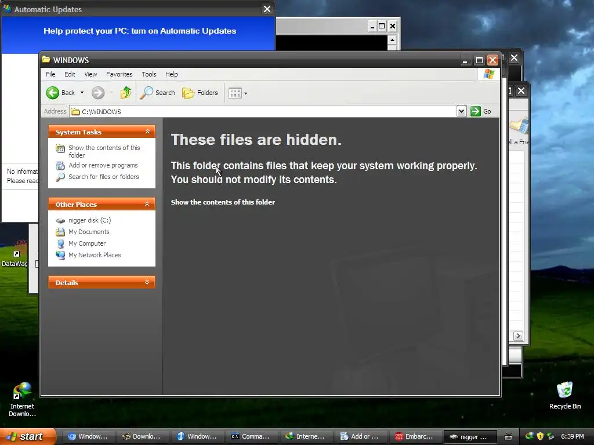Choose Search for files or folders link
Image resolution: width=594 pixels, height=445 pixels.
click(x=103, y=177)
